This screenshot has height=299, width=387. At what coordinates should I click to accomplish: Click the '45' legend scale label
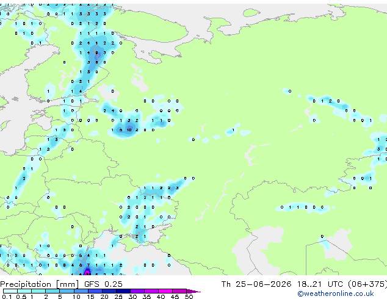175,297
